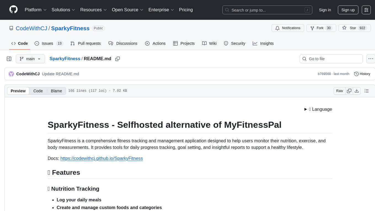This screenshot has width=375, height=211.
Task: View file History
Action: [362, 74]
